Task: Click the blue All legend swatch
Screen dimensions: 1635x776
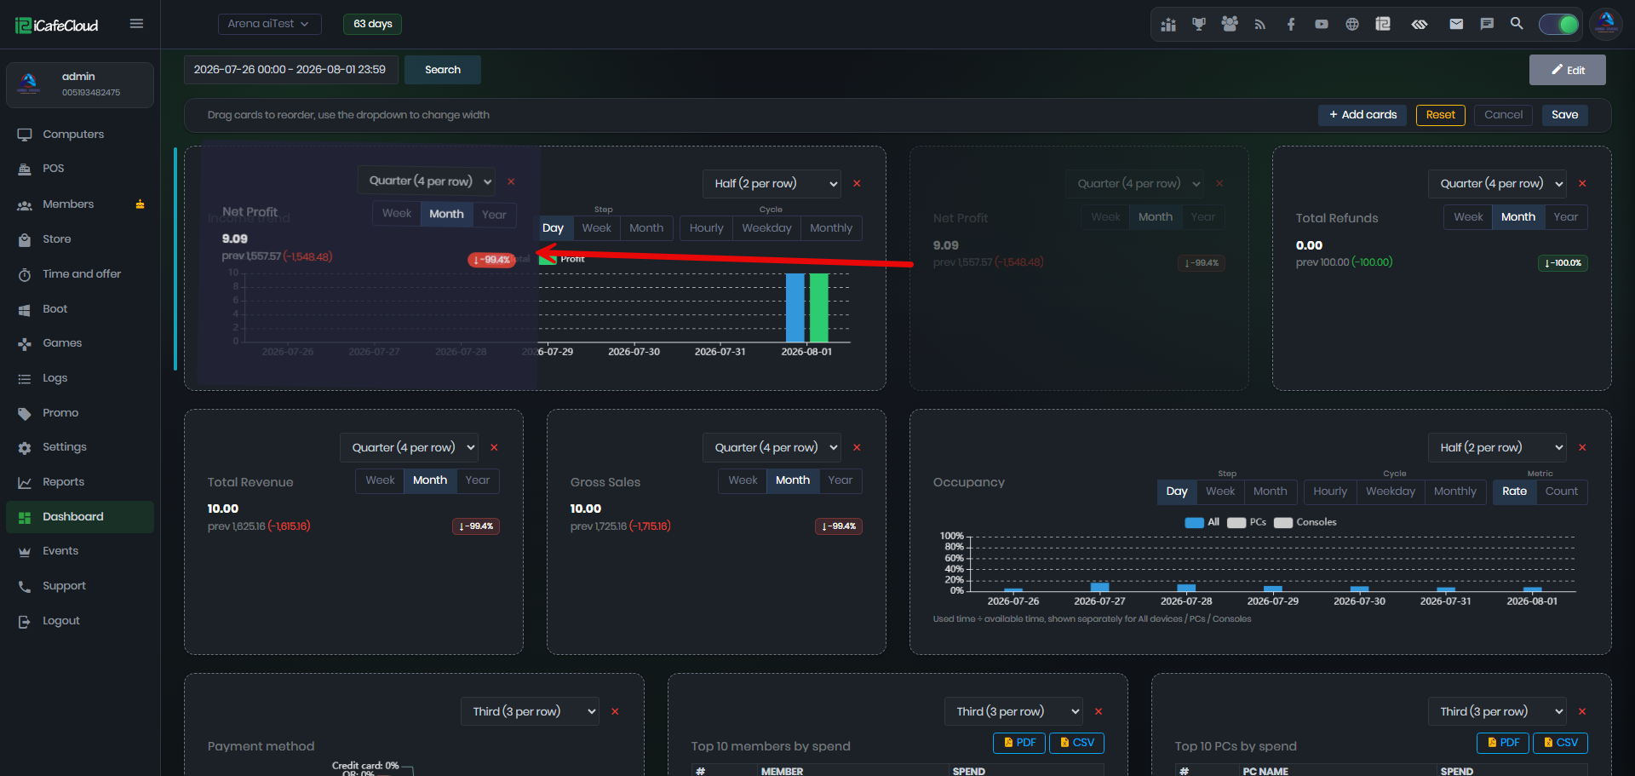Action: point(1194,523)
